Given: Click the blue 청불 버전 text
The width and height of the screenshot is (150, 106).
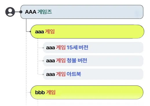Looking at the screenshot, I should [x=77, y=61].
